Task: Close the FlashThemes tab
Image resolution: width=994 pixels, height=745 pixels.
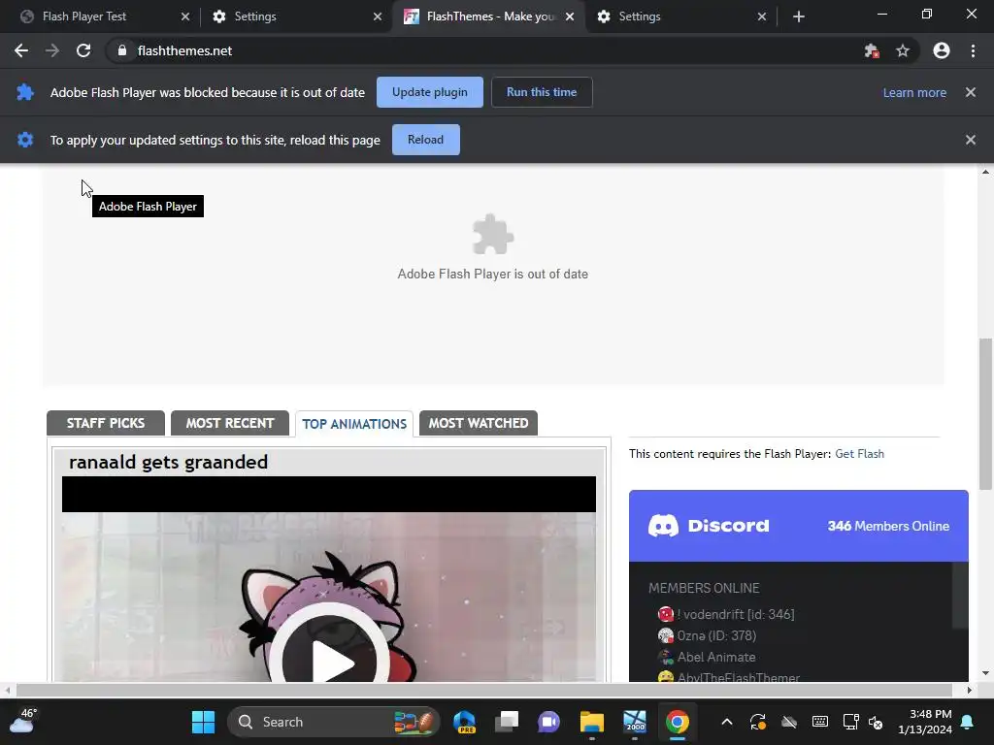Action: click(570, 16)
